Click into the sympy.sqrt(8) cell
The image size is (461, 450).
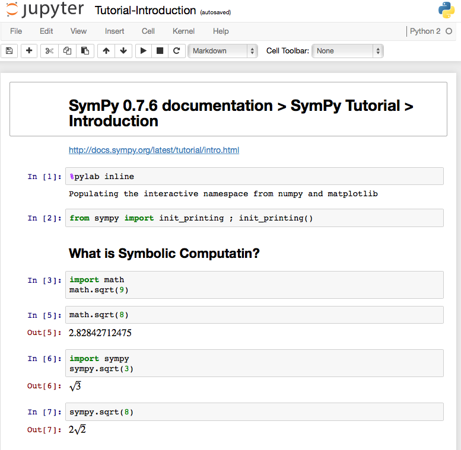(255, 412)
